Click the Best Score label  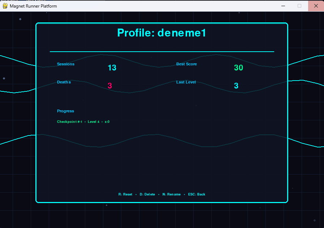point(186,64)
